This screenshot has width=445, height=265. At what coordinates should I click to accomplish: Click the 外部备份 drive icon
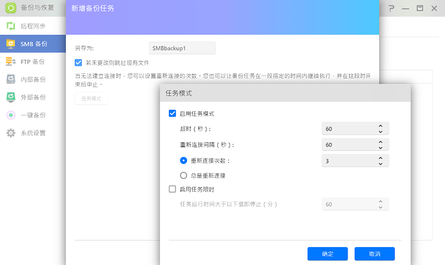coord(10,97)
